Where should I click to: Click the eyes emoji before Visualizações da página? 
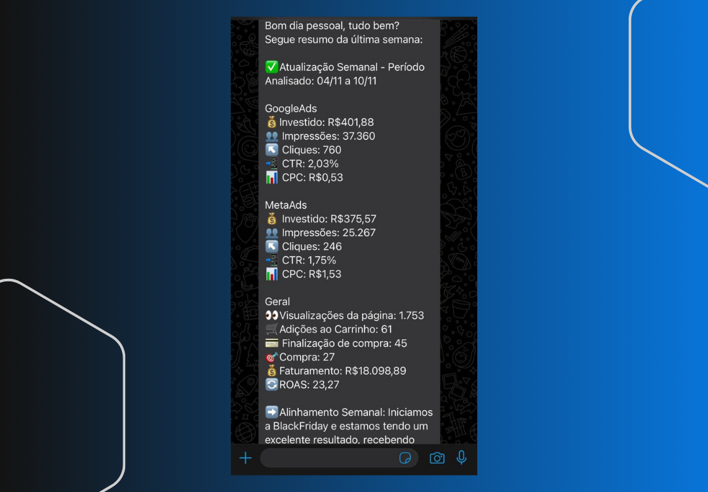click(x=271, y=316)
